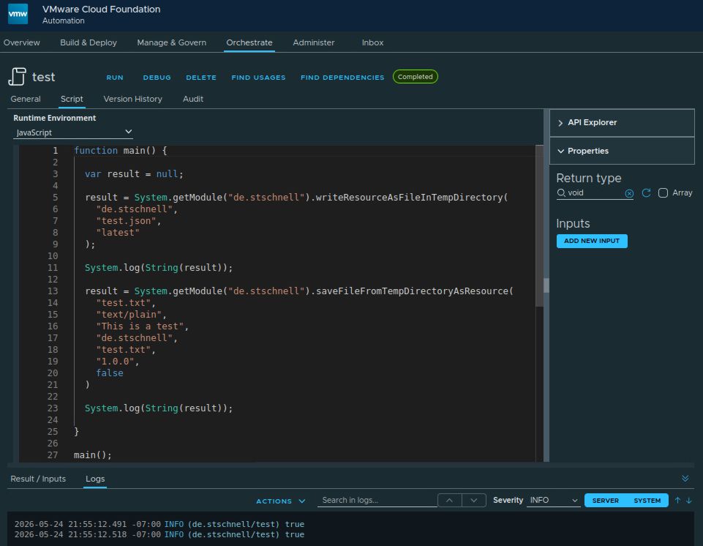The image size is (703, 546).
Task: Click the VMware Cloud Foundation title
Action: (x=102, y=9)
